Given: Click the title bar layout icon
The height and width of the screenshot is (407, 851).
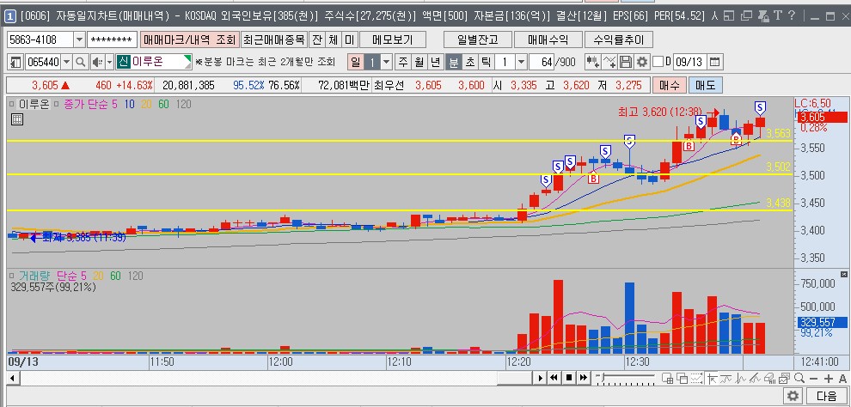Looking at the screenshot, I should 730,16.
